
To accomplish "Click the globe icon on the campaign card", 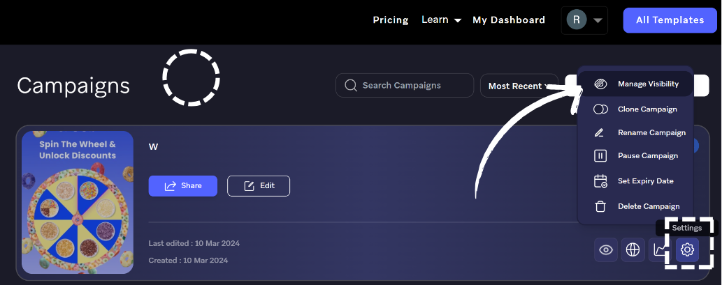I will coord(633,249).
